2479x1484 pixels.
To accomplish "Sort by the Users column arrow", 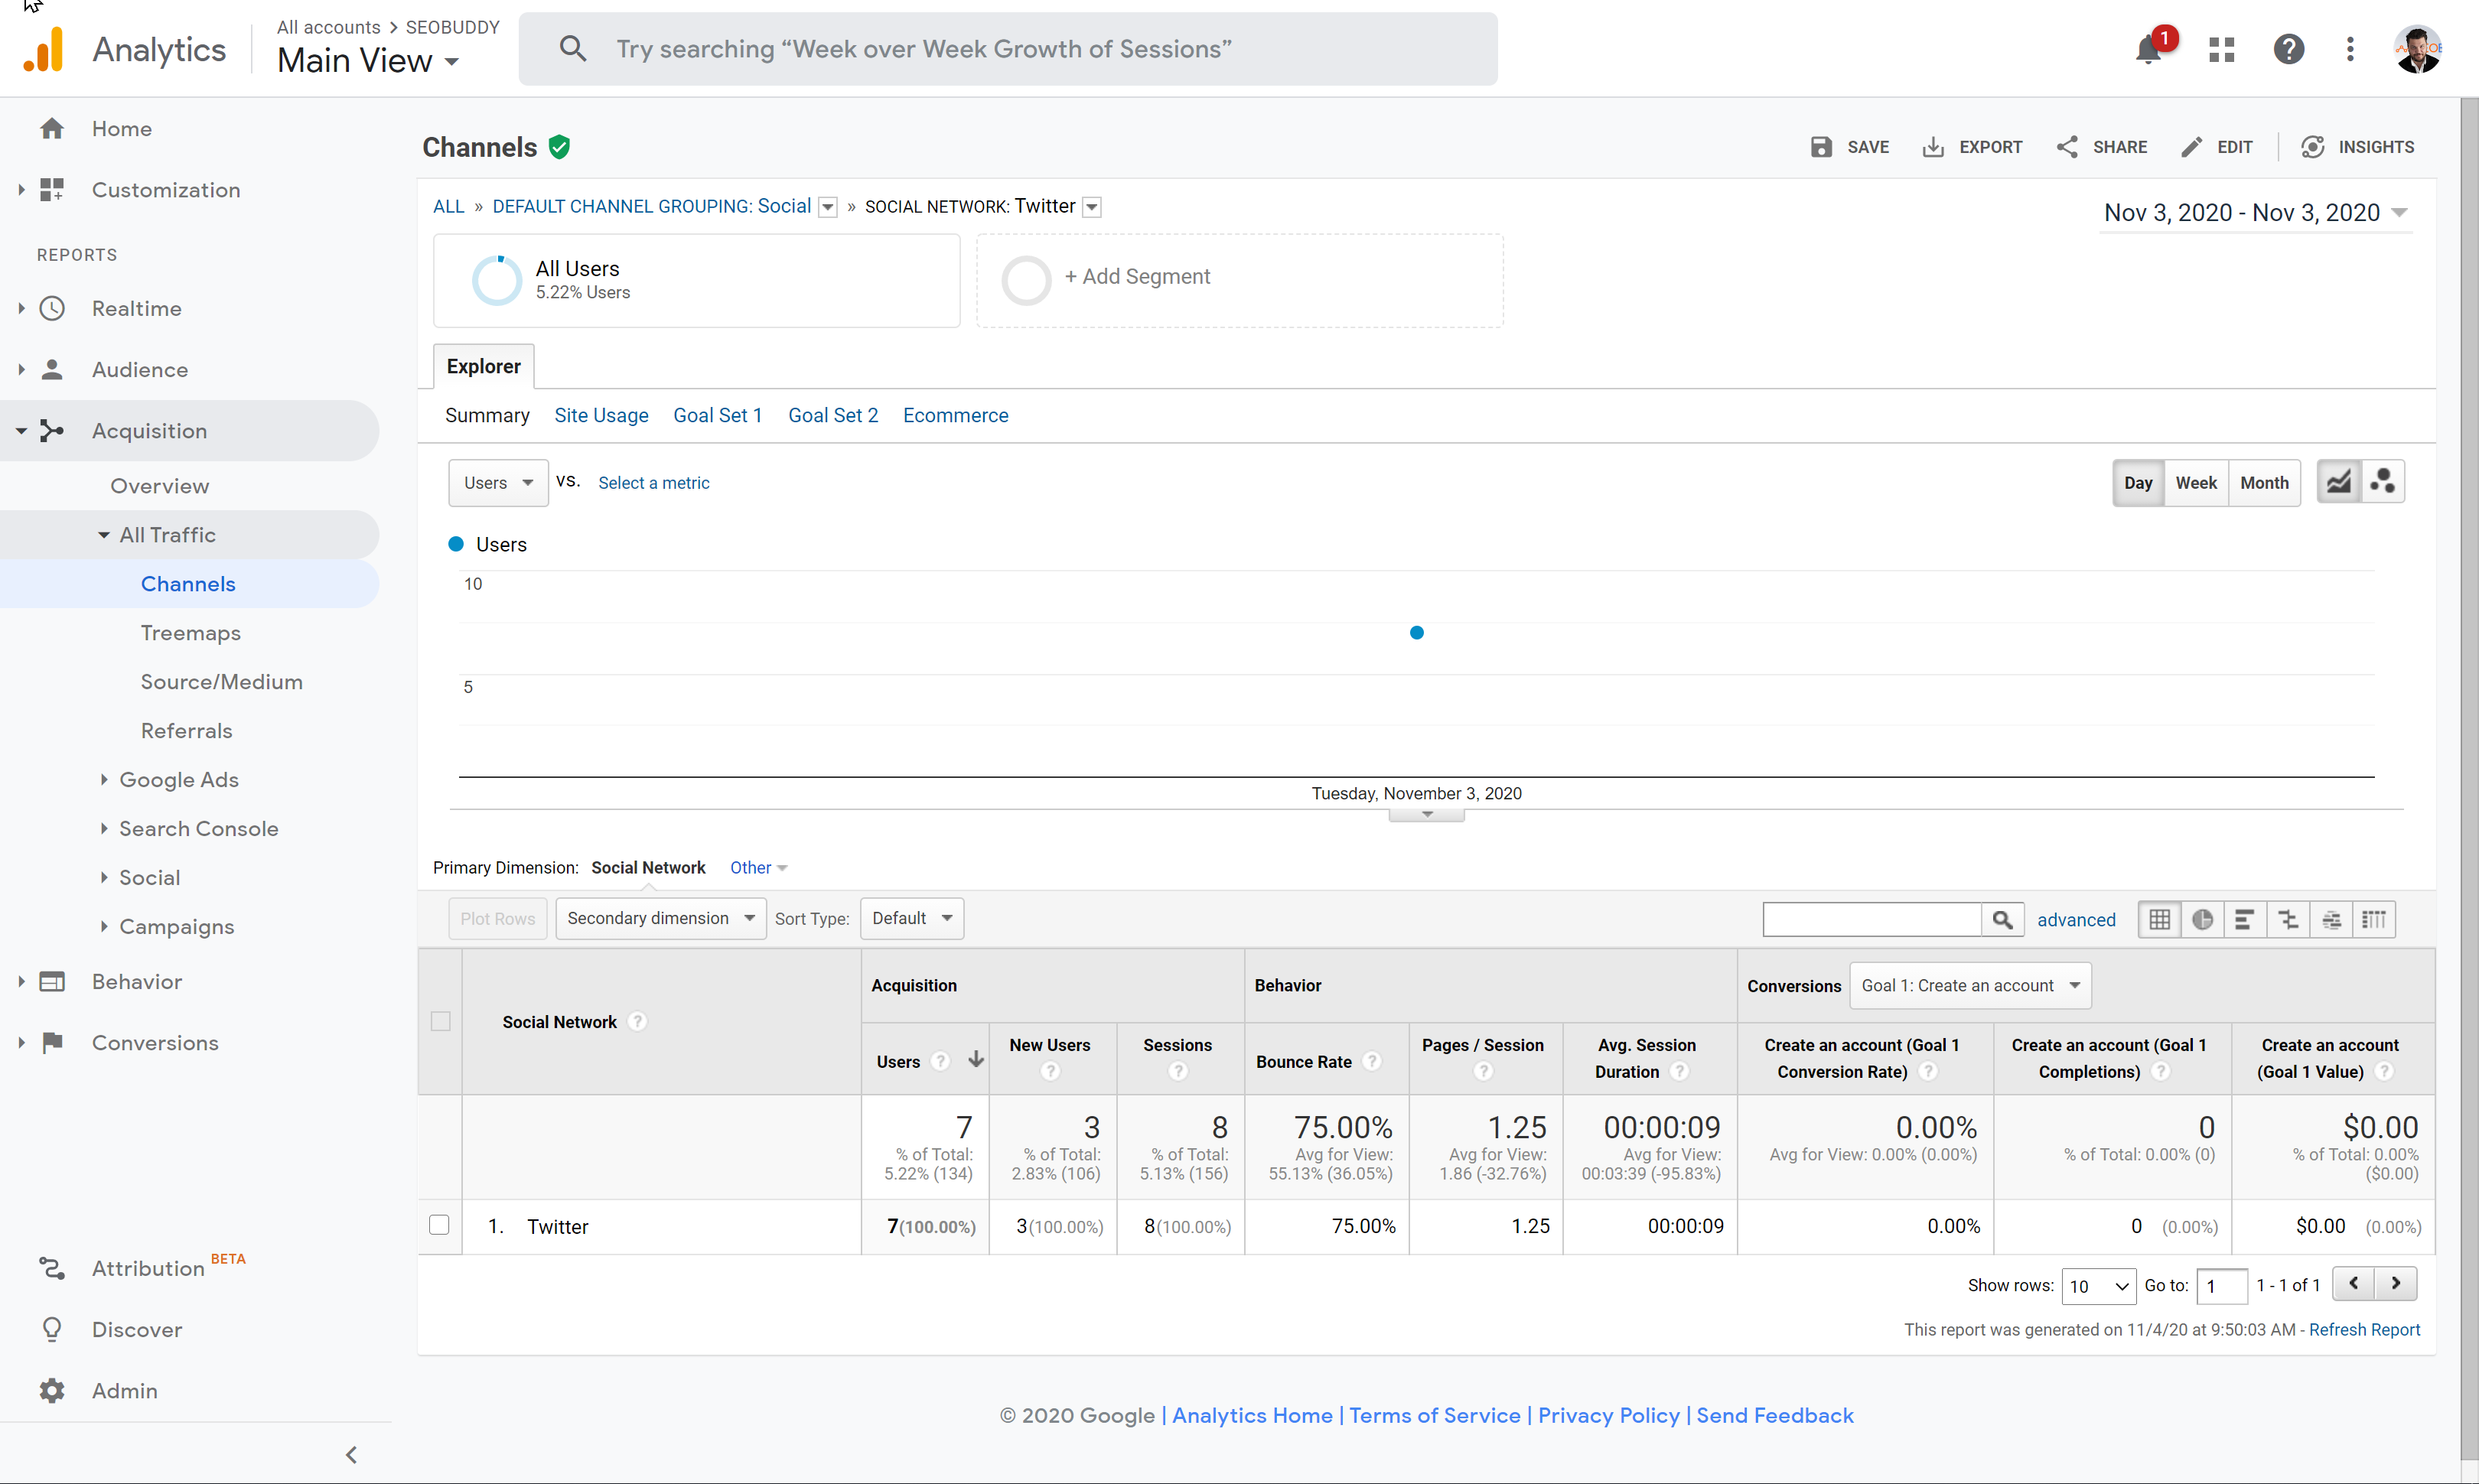I will 976,1060.
